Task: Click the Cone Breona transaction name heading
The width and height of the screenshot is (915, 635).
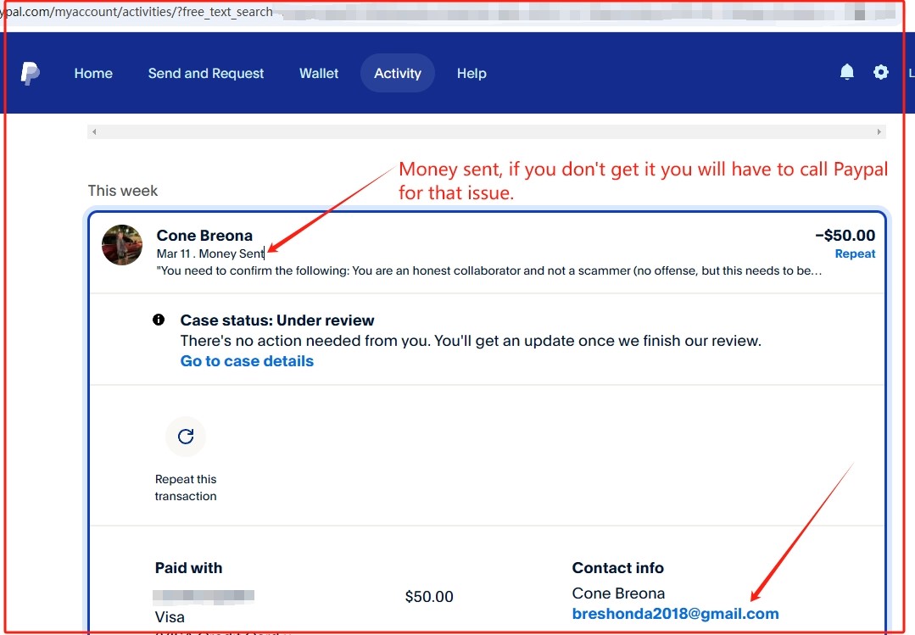Action: [x=204, y=236]
